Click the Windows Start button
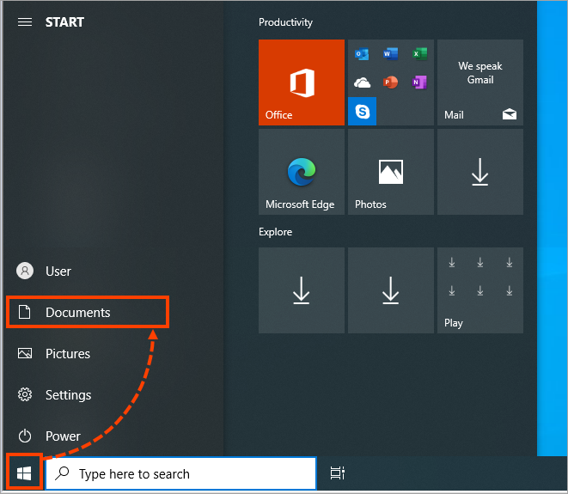 pyautogui.click(x=24, y=473)
